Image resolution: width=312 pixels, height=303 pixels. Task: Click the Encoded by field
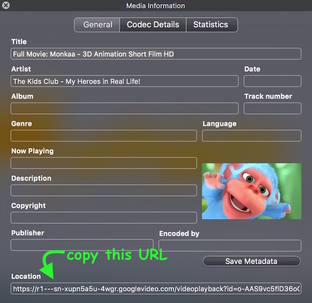pyautogui.click(x=230, y=245)
